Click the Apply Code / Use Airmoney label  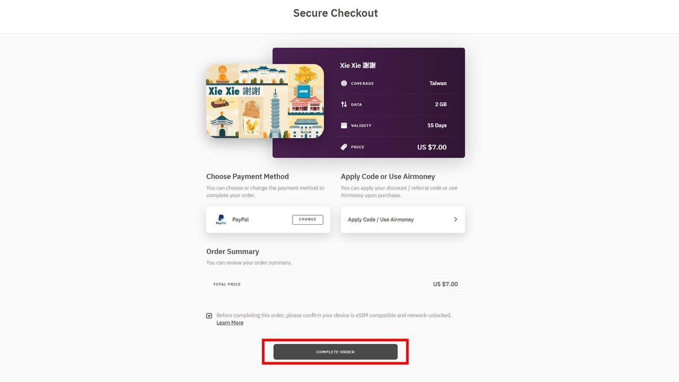(381, 220)
